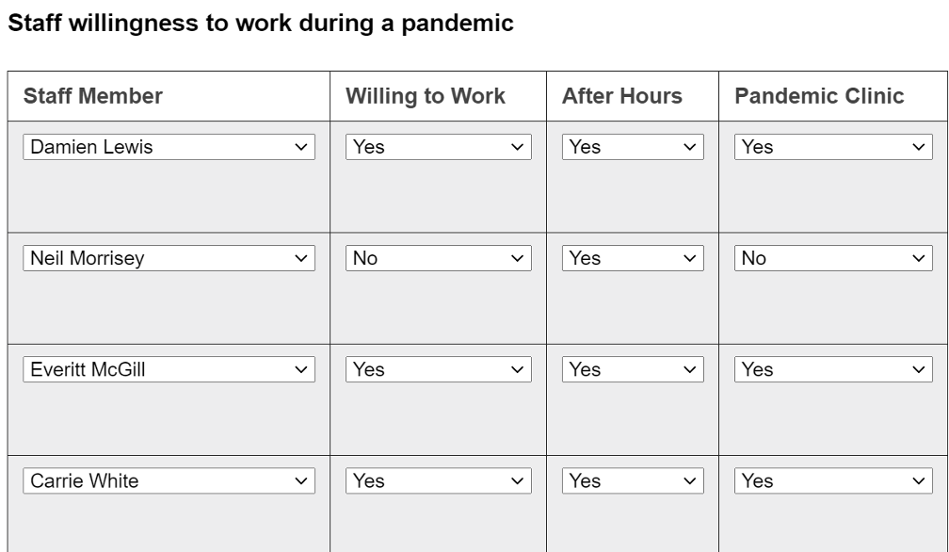Open Everitt McGill's Willing to Work dropdown
The height and width of the screenshot is (552, 949).
point(439,370)
